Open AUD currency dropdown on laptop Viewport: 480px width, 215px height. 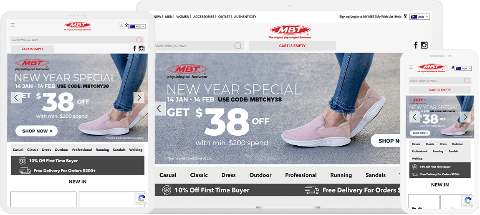420,17
